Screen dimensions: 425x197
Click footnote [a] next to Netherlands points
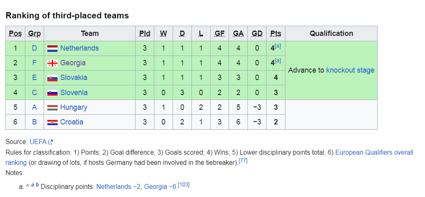278,46
